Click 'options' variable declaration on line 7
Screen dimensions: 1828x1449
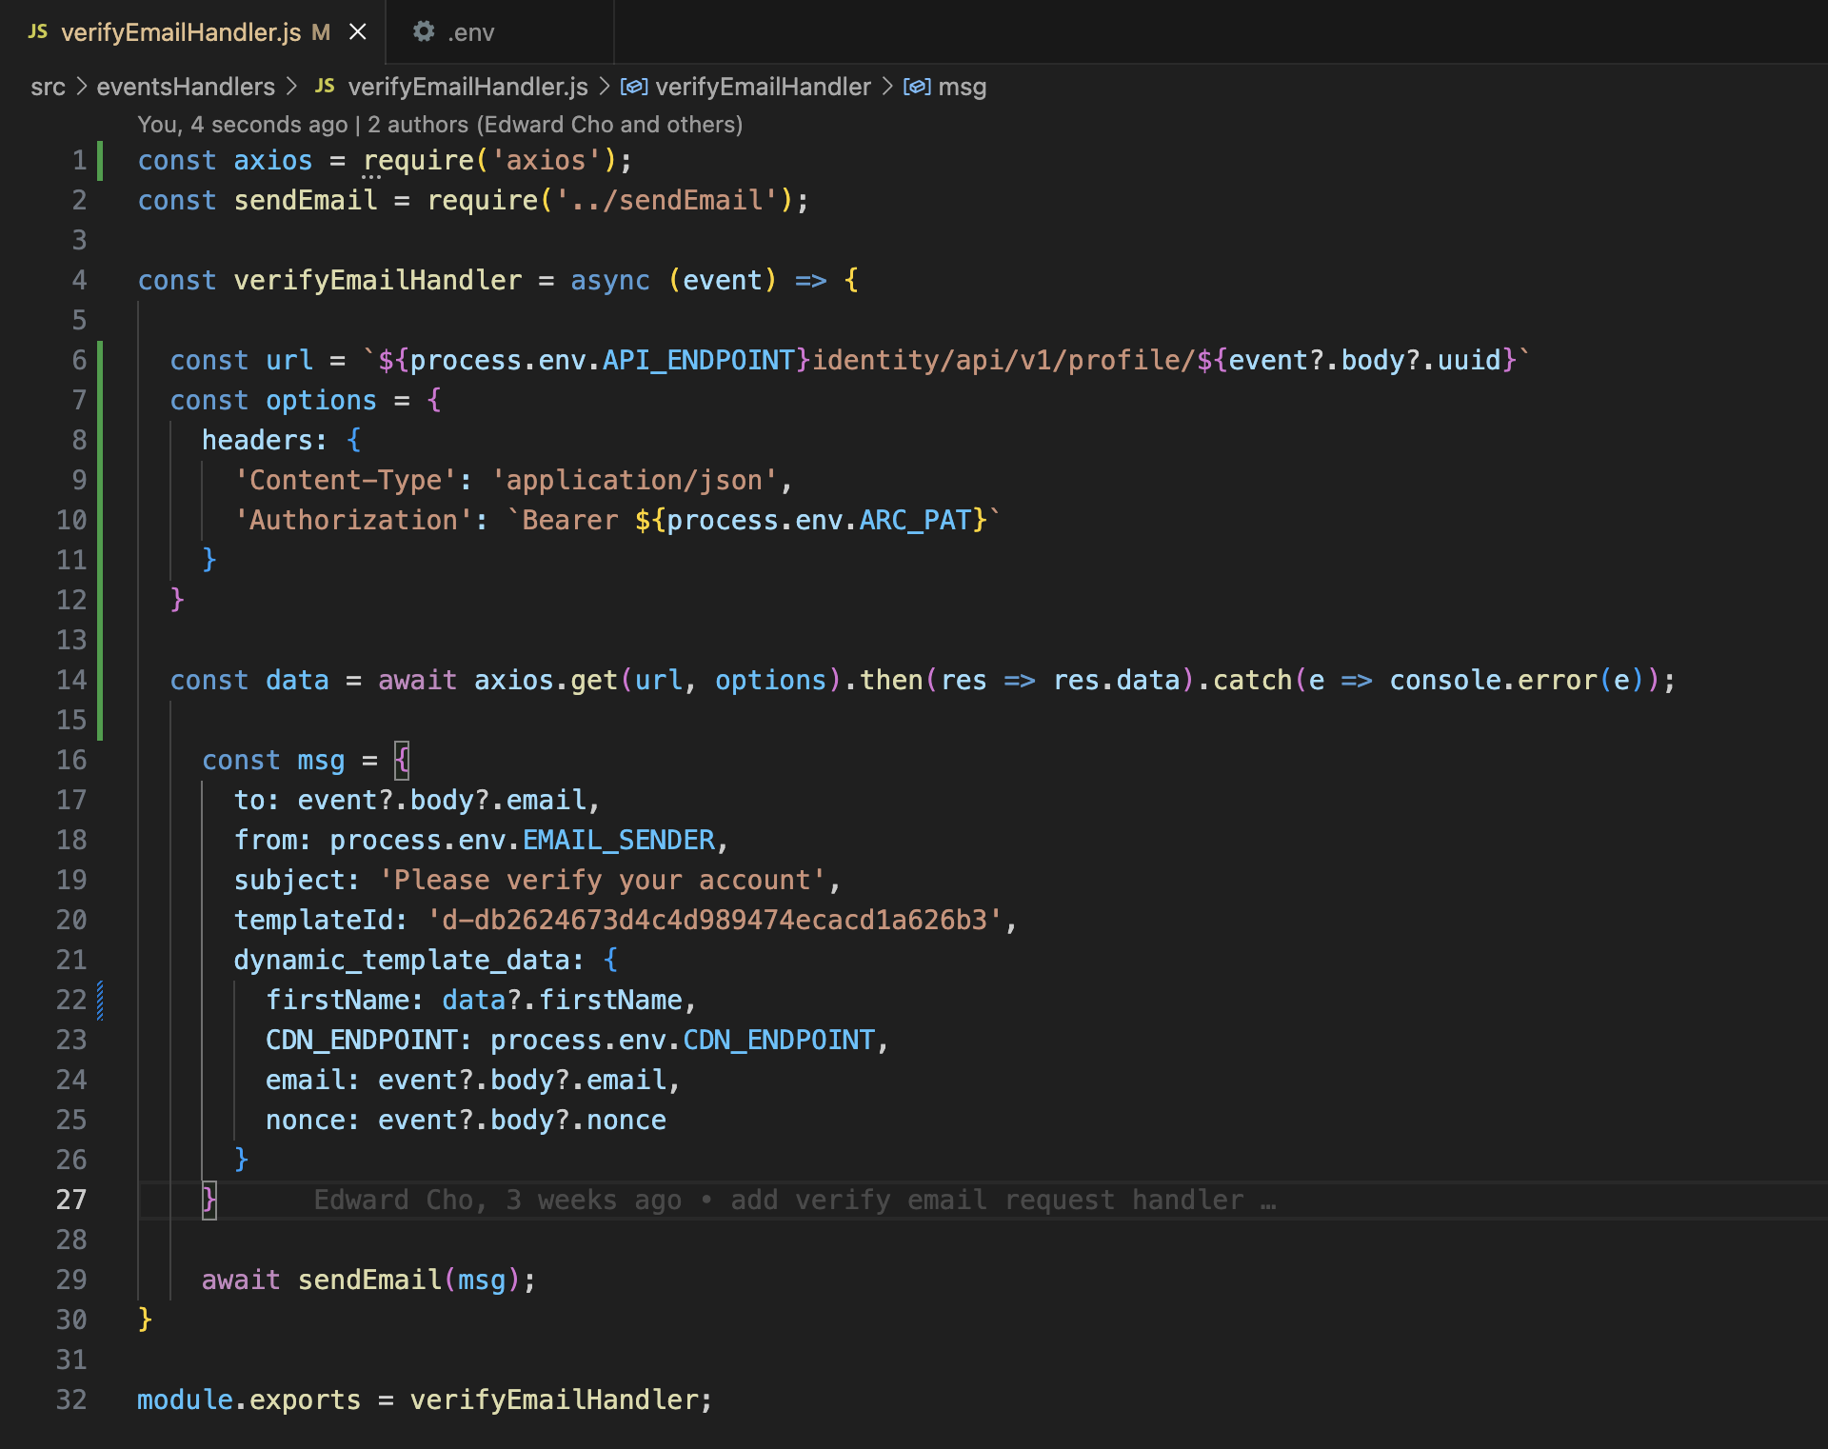click(321, 400)
